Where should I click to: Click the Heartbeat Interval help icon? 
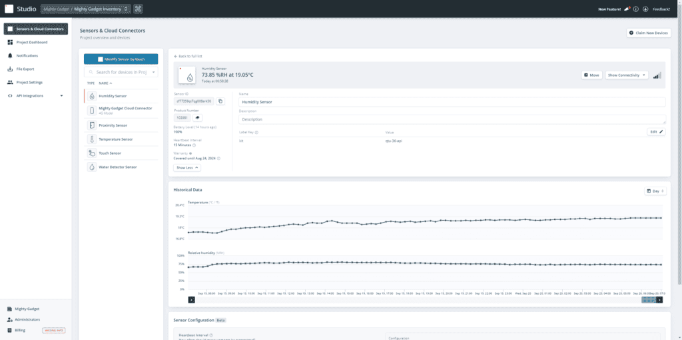[210, 335]
